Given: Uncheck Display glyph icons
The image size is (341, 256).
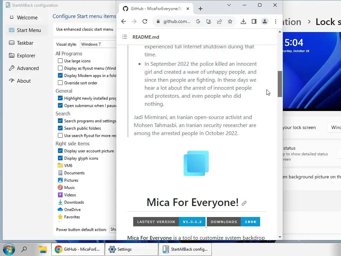Looking at the screenshot, I should [60, 158].
